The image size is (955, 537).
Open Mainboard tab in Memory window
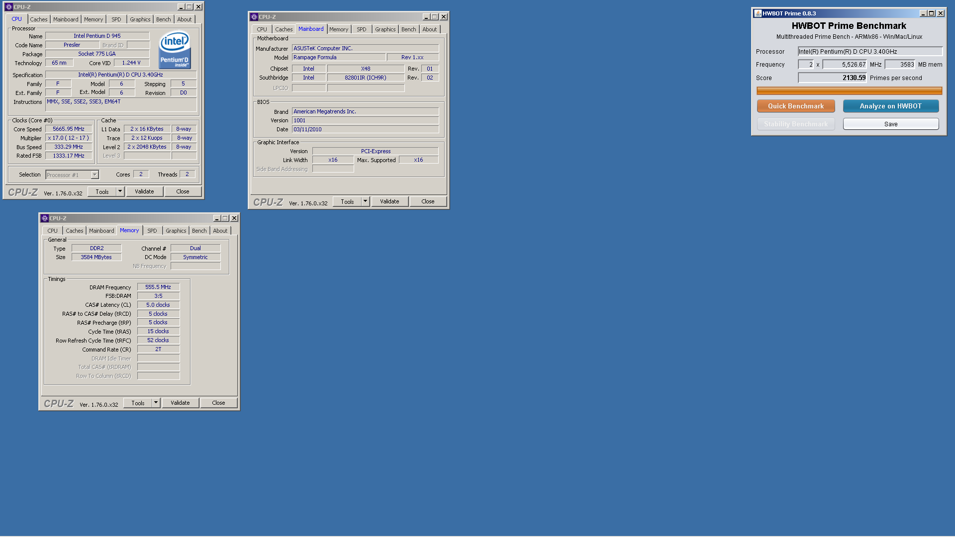[x=101, y=231]
